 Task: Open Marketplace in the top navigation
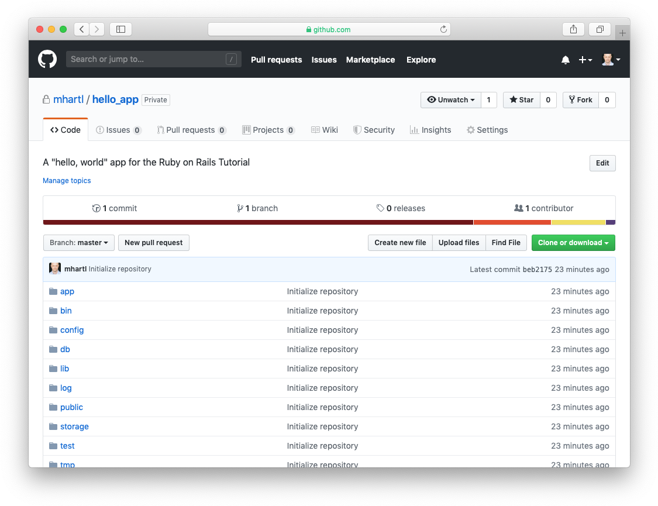pos(371,60)
